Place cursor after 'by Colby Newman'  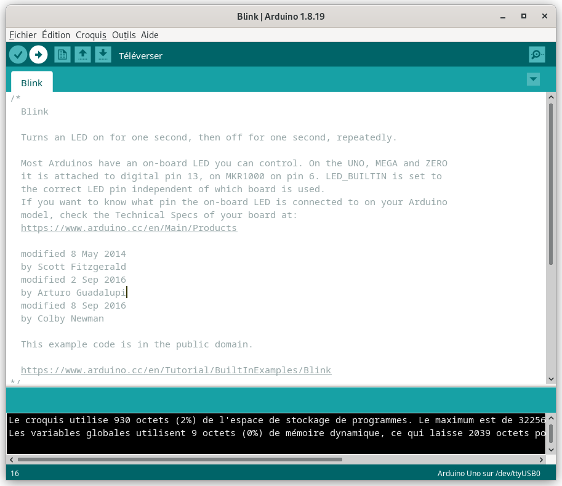(105, 318)
